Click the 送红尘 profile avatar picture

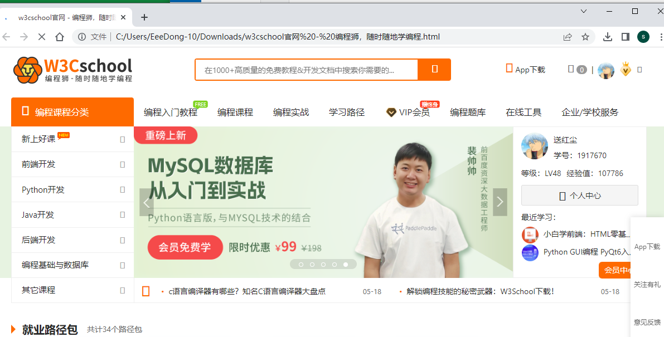tap(535, 146)
